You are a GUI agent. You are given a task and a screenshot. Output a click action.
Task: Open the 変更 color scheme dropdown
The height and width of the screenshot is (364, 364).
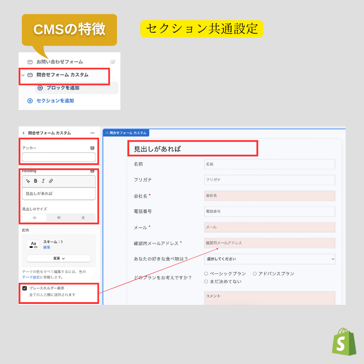pos(59,258)
